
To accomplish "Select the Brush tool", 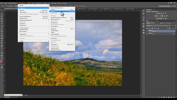I will (2, 29).
